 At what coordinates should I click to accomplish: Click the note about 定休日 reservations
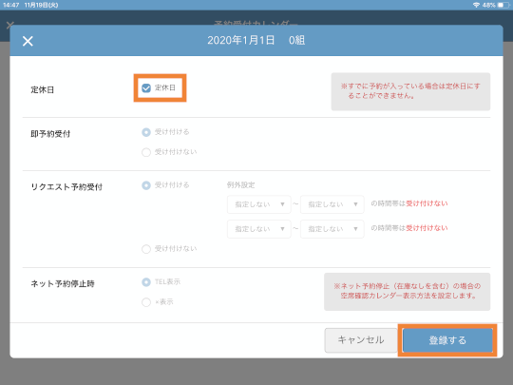410,91
